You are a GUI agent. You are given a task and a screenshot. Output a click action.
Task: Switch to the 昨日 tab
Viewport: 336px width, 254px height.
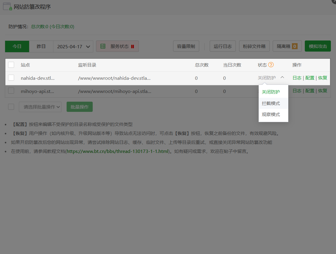pyautogui.click(x=41, y=46)
